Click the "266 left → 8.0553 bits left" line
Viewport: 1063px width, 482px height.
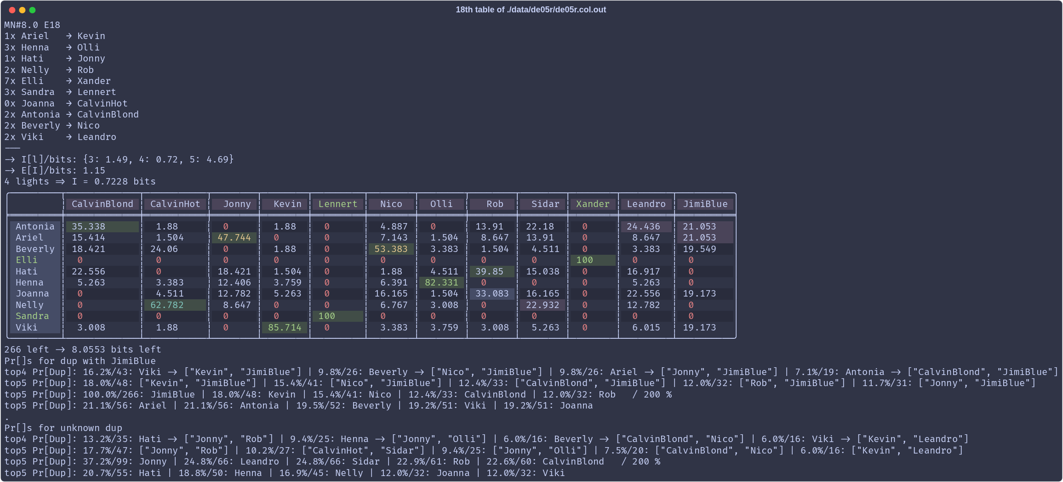pos(83,350)
